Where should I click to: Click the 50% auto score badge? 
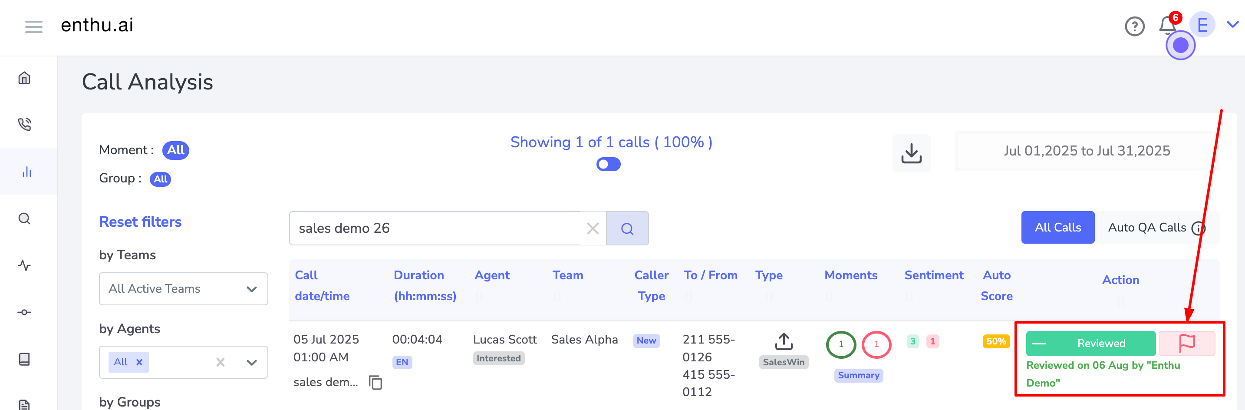(x=996, y=341)
